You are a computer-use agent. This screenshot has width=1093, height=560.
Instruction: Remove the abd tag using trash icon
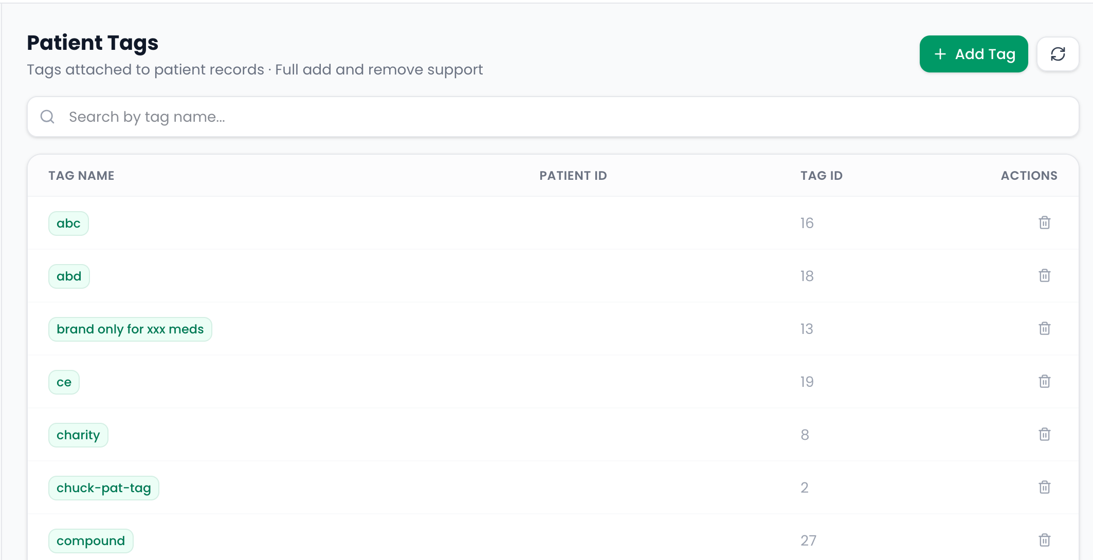point(1044,276)
